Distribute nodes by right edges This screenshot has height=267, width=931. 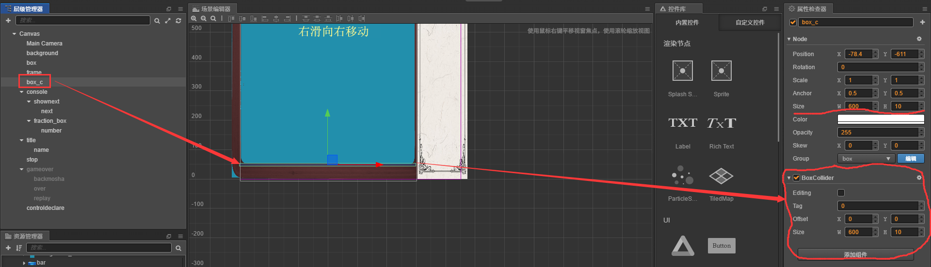point(362,18)
